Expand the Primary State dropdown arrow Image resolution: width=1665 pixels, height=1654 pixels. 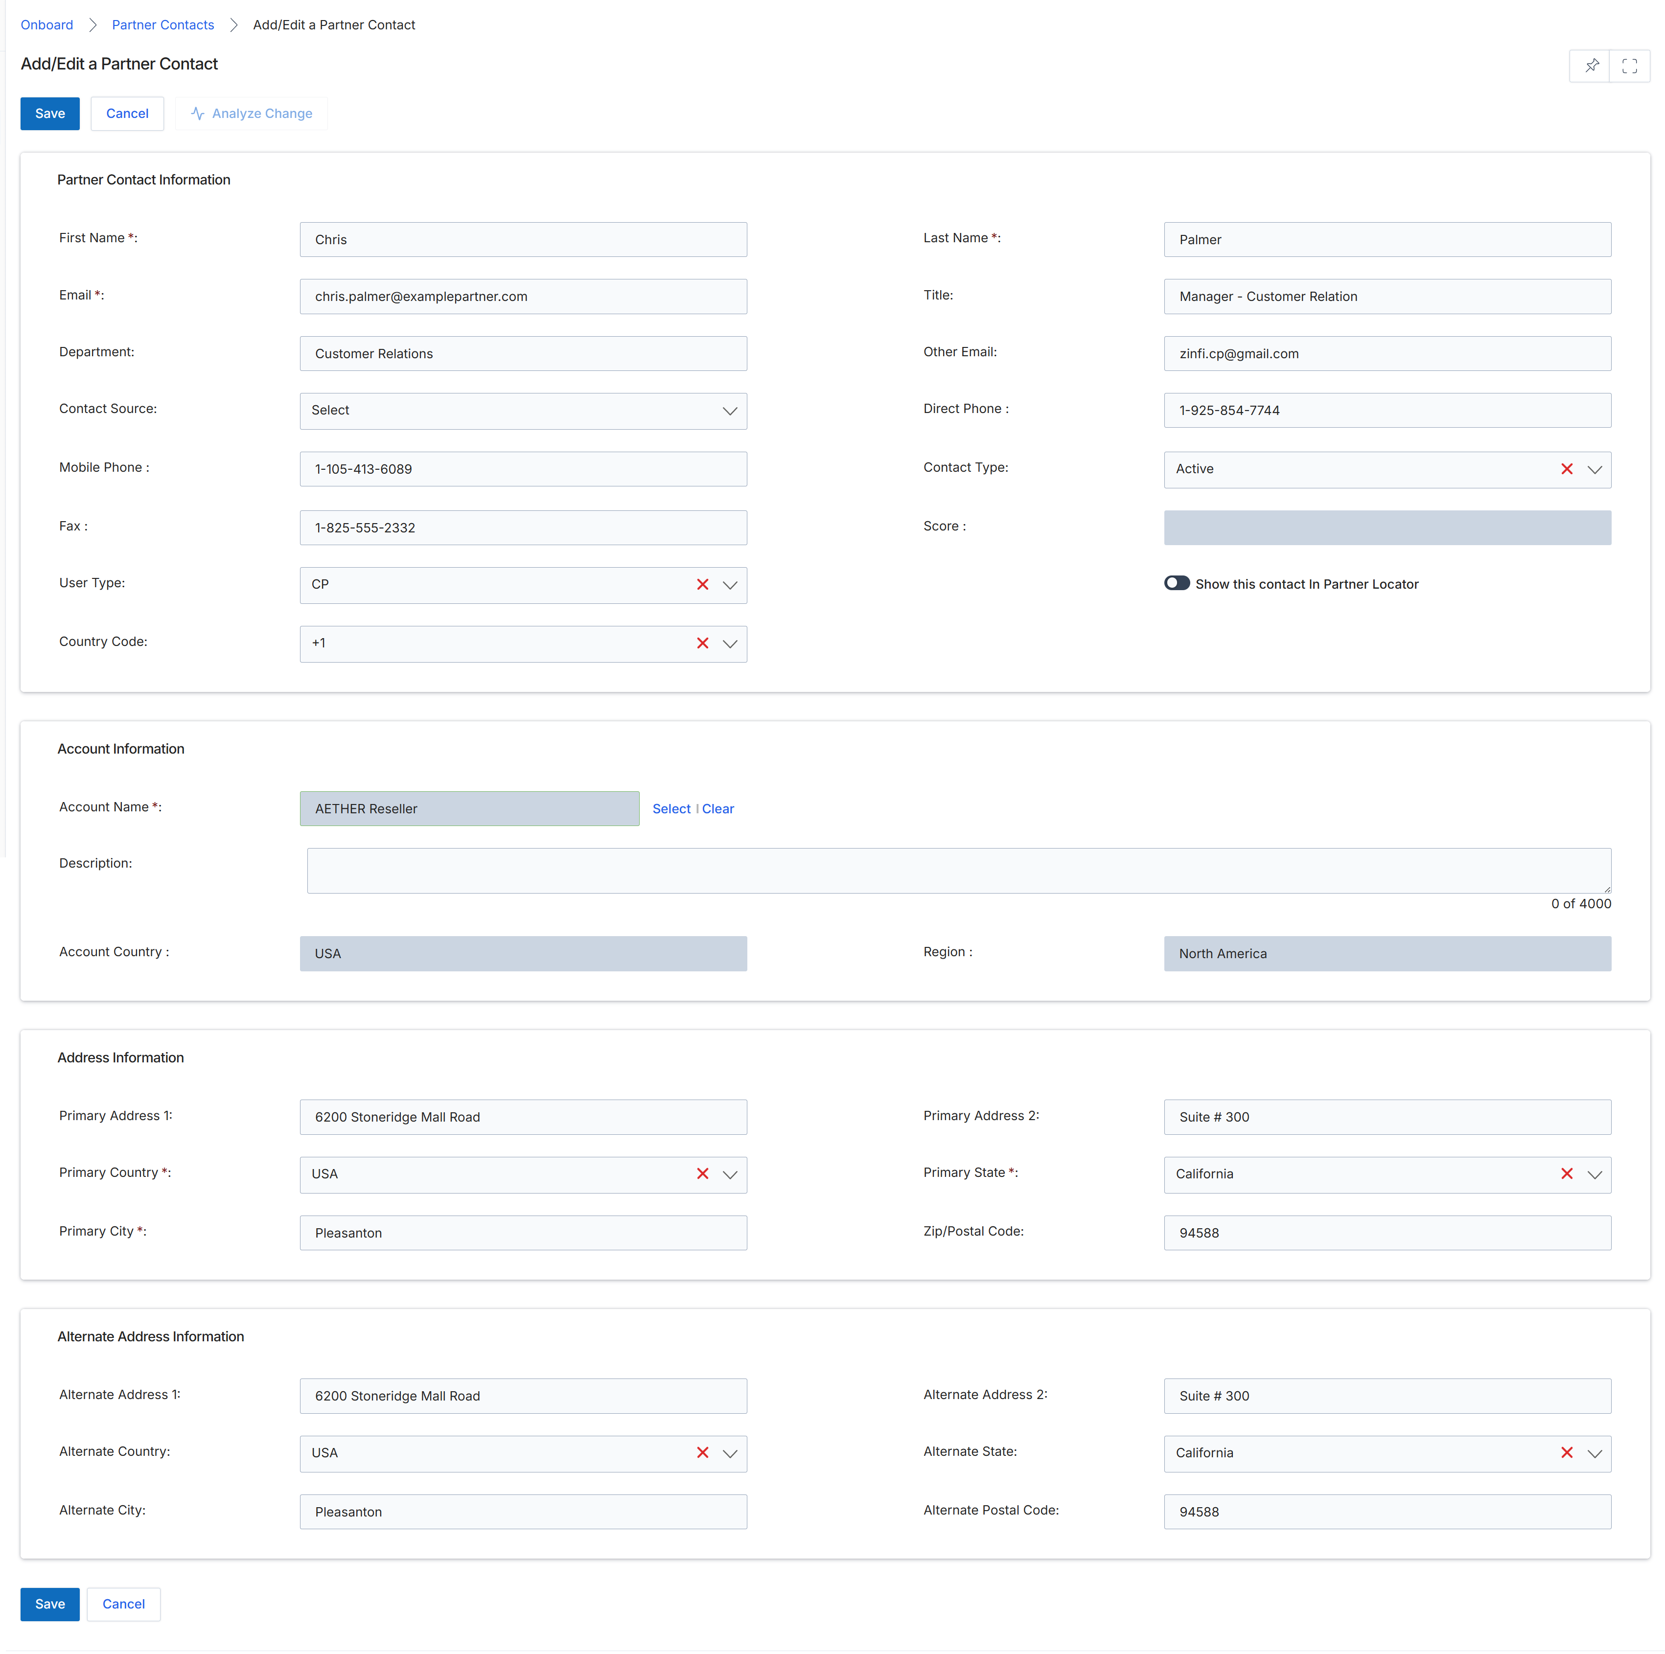[x=1595, y=1174]
